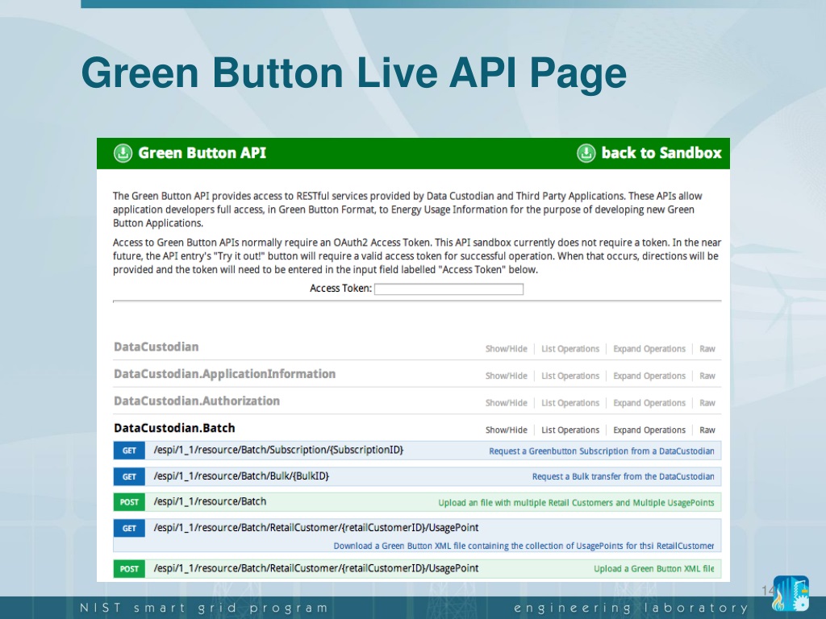Click POST badge for RetailCustomer UsagePoint endpoint

[x=129, y=569]
